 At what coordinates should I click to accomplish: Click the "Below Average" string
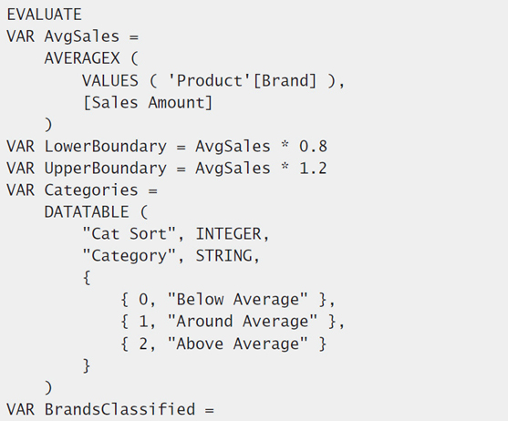click(x=237, y=300)
